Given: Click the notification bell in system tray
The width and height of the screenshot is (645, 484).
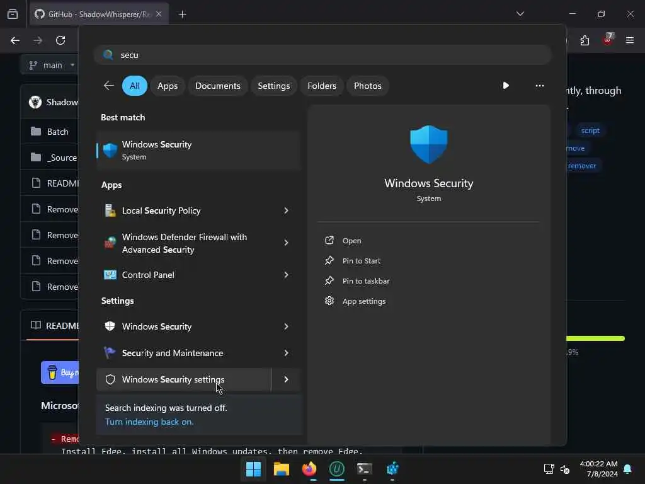Looking at the screenshot, I should pyautogui.click(x=628, y=469).
